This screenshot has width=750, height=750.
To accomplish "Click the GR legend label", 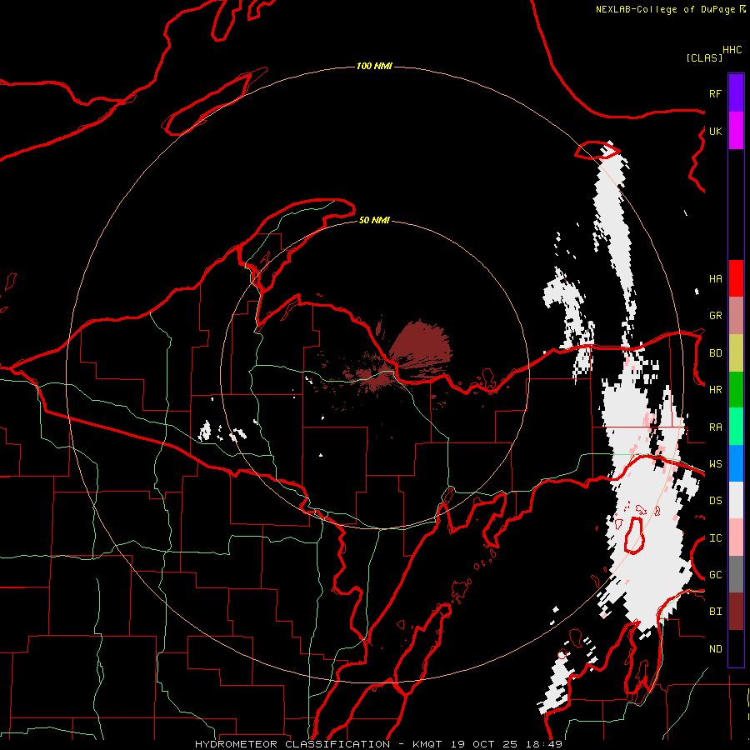I will pyautogui.click(x=715, y=316).
